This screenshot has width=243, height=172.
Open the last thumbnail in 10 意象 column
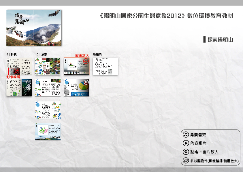[48, 131]
